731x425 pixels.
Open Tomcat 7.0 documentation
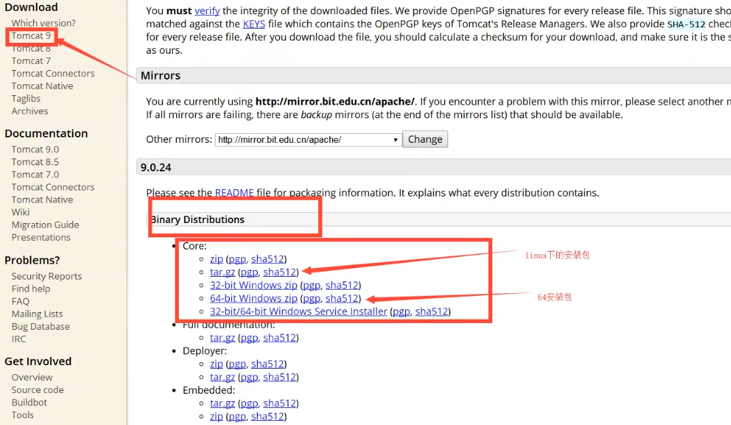coord(35,175)
